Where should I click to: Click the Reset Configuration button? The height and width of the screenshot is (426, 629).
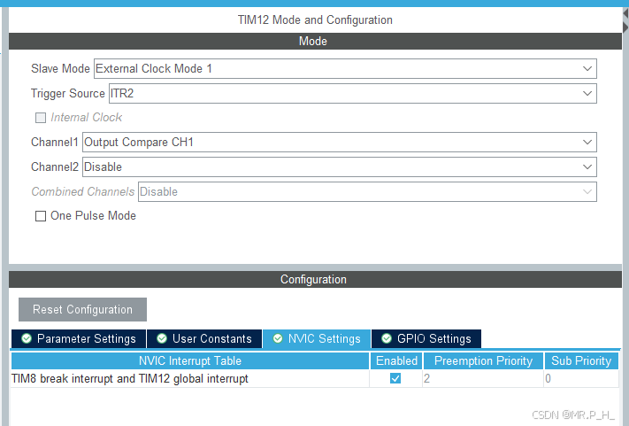point(82,310)
